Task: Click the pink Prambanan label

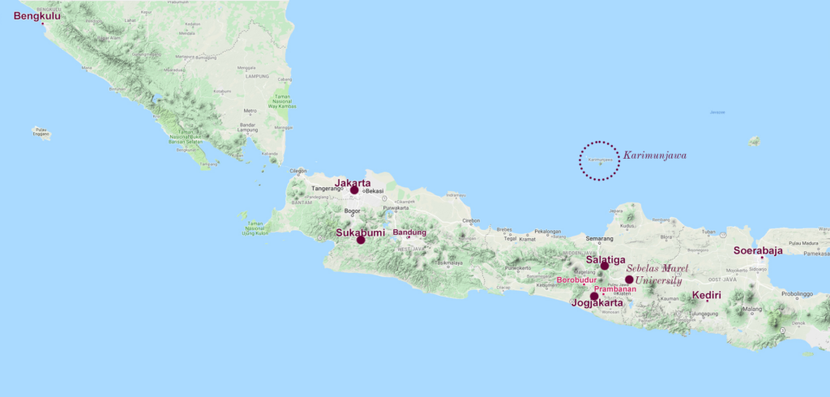Action: (x=615, y=289)
